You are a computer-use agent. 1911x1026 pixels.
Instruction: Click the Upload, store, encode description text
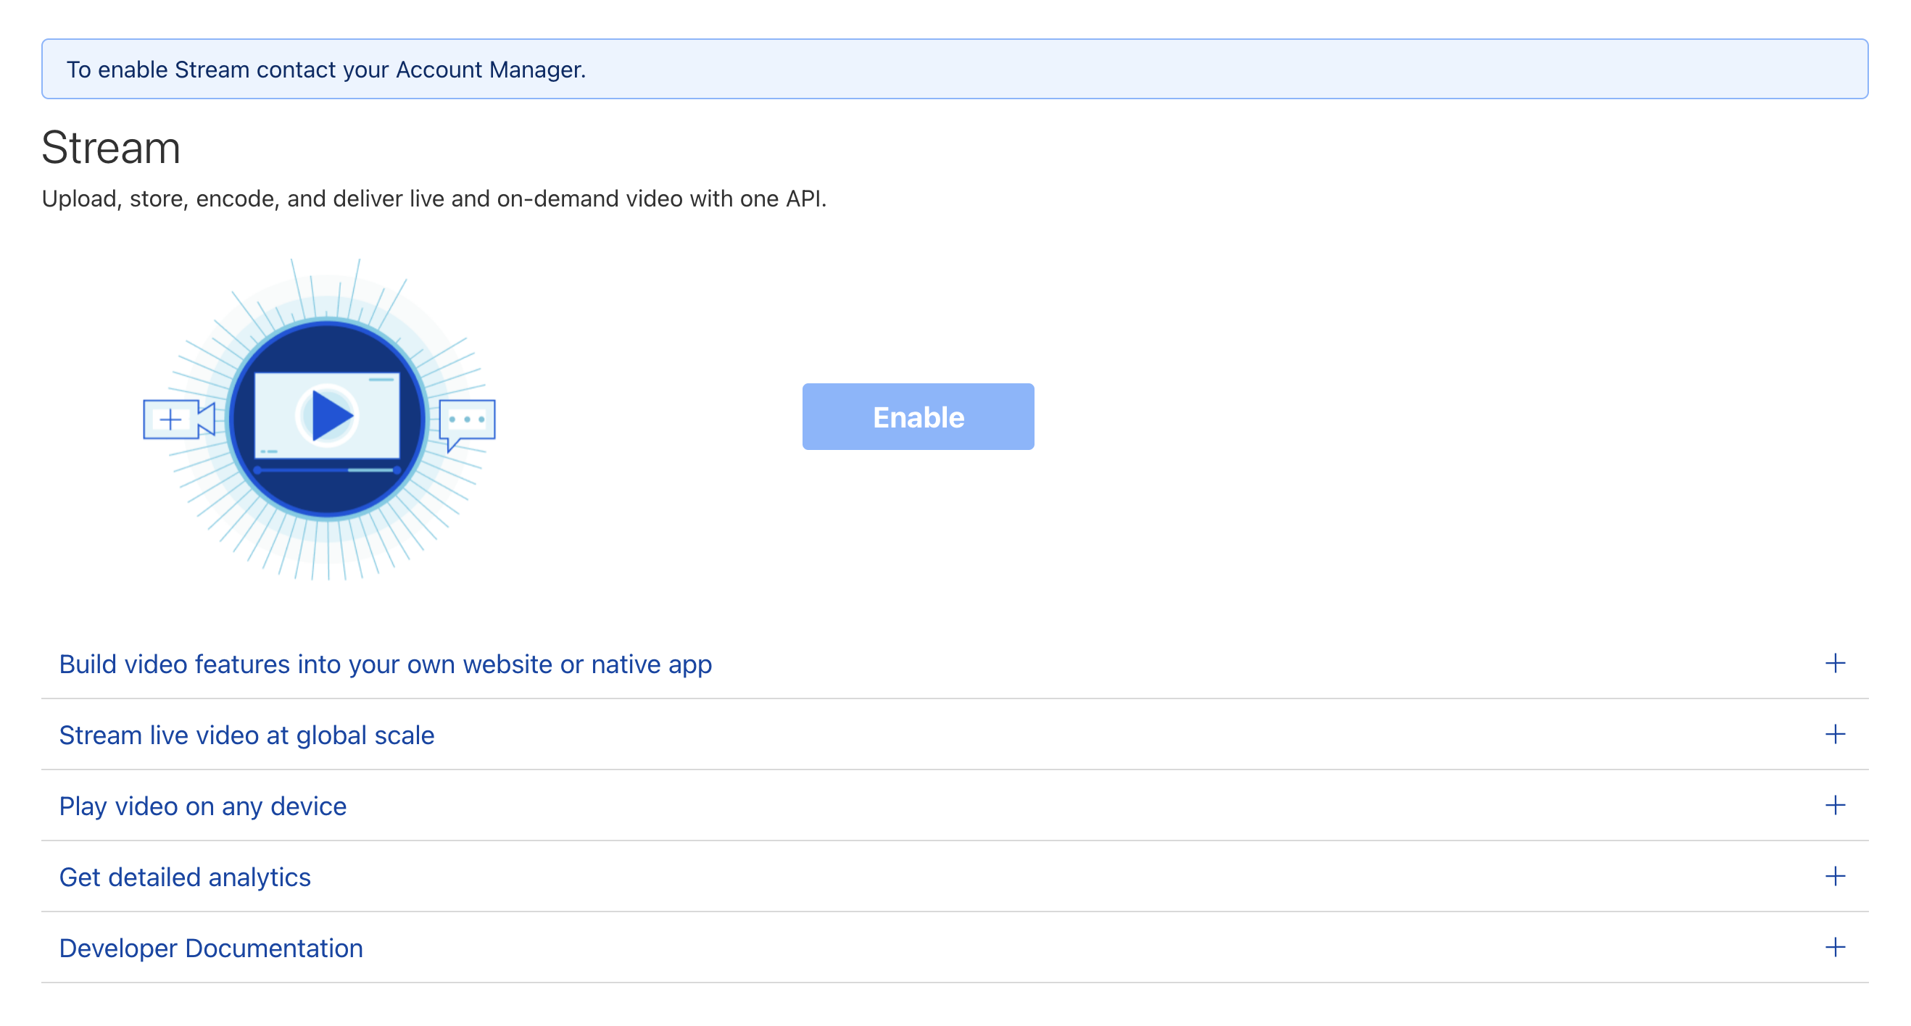tap(434, 199)
